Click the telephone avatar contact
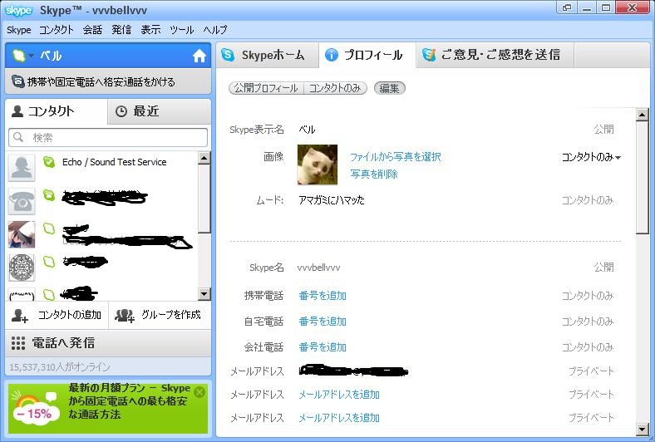Screen dimensions: 655x442 (22, 201)
